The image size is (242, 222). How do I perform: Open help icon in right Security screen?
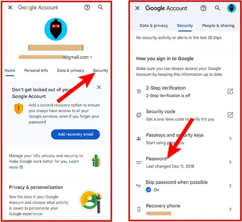pos(203,8)
